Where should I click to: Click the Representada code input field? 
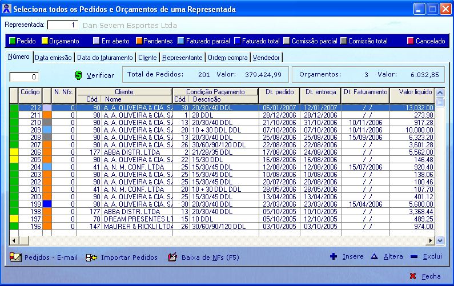(62, 25)
